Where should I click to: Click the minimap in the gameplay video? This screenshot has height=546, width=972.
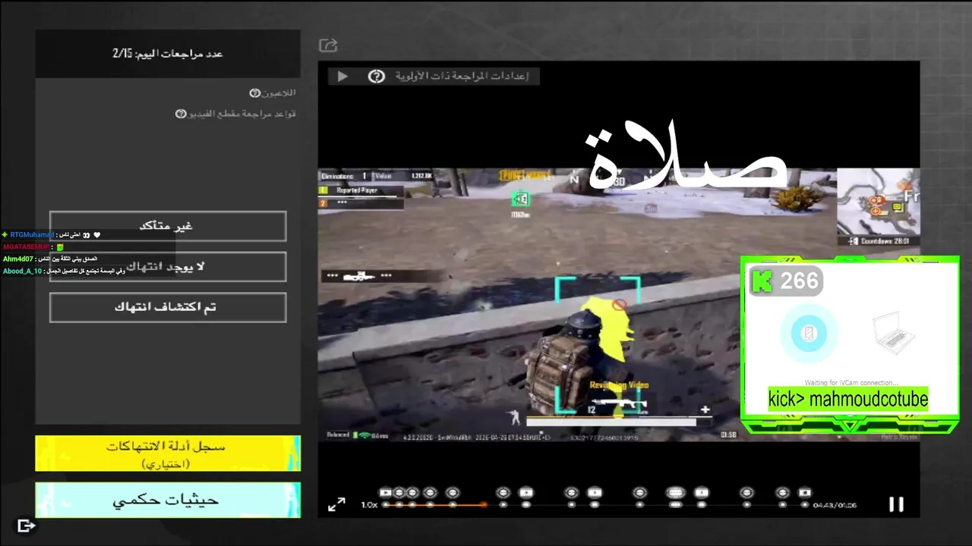pos(878,202)
